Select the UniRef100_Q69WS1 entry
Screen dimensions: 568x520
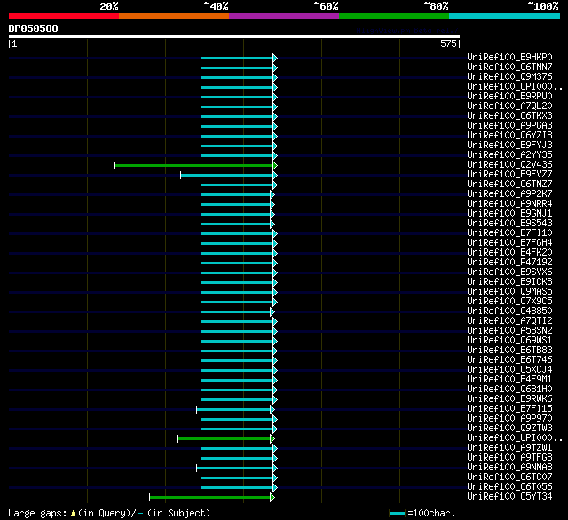pyautogui.click(x=509, y=341)
